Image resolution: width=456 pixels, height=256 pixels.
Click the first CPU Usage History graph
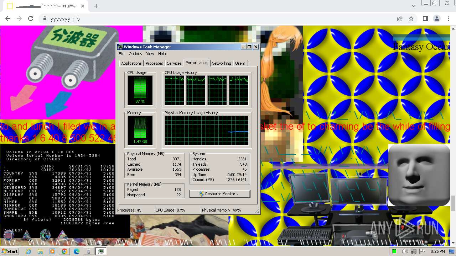[175, 90]
